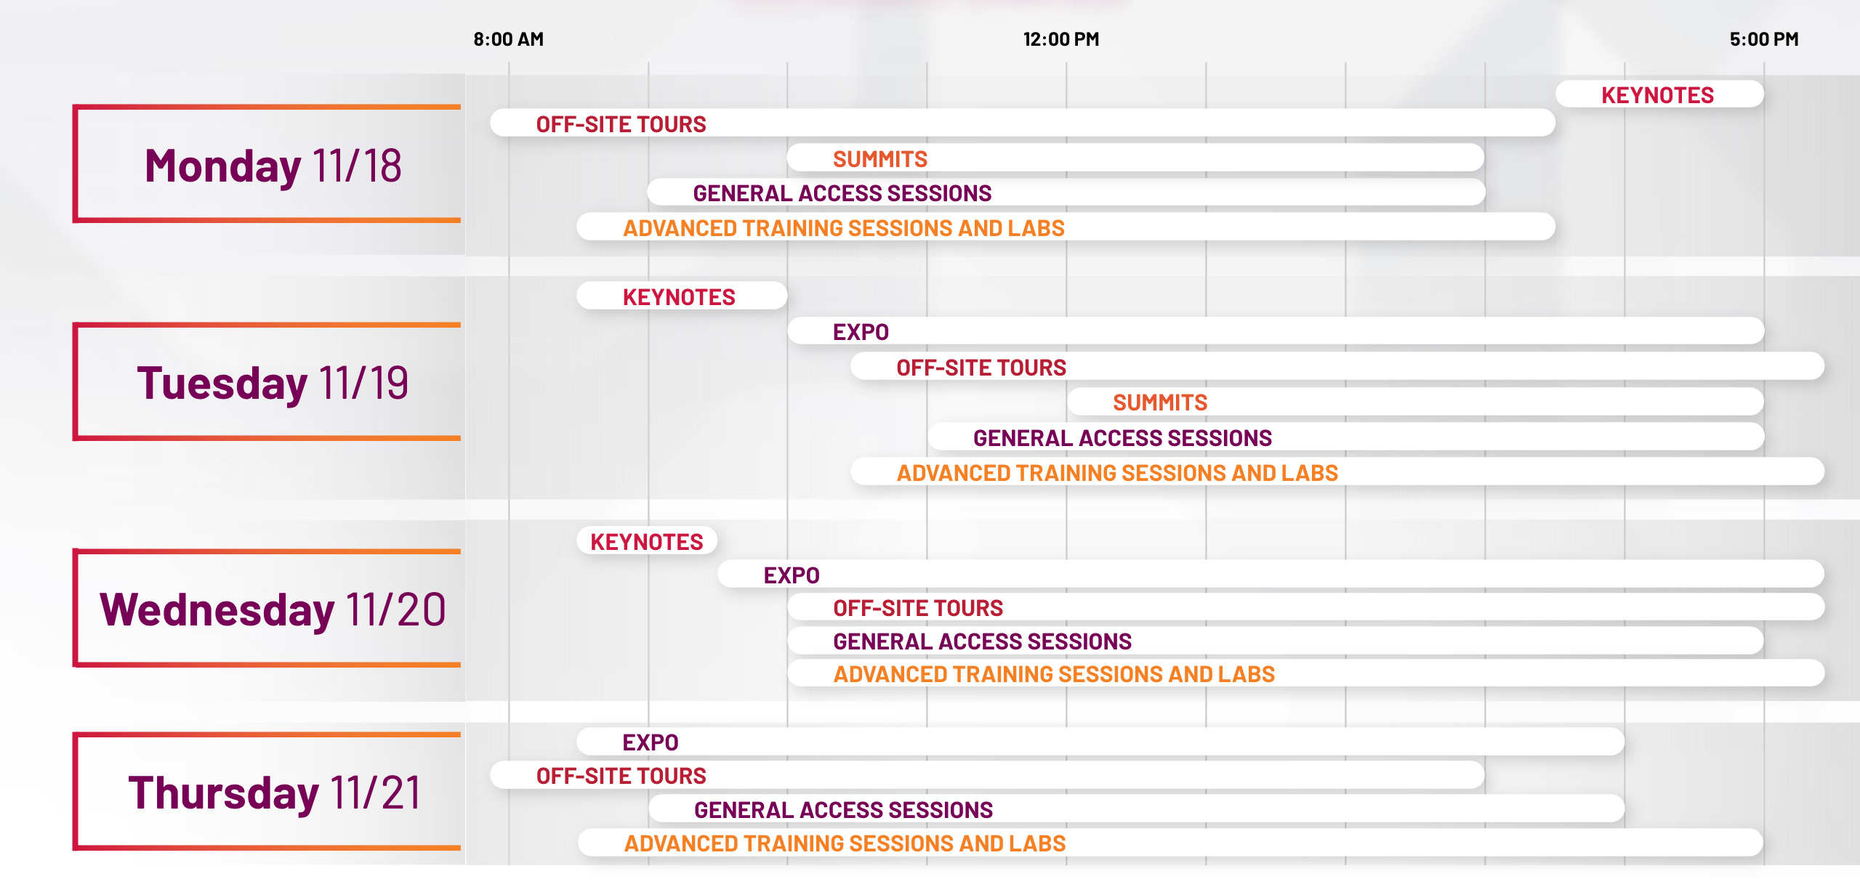
Task: Click the 5:00 PM time label
Action: [1763, 39]
